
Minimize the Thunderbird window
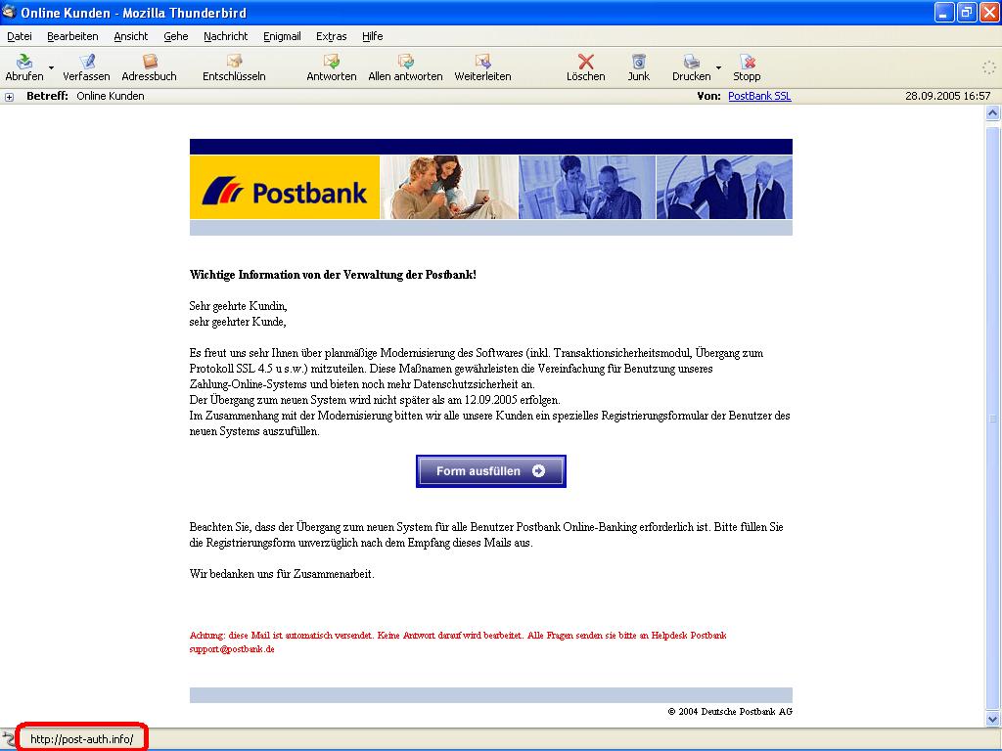point(944,13)
